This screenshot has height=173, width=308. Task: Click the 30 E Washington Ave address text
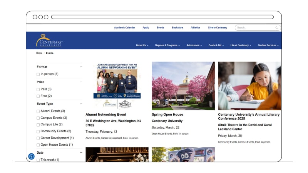tap(113, 123)
